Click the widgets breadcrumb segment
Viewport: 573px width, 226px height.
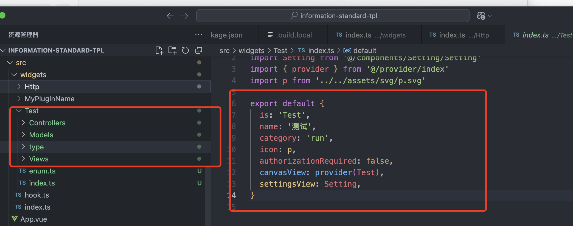[x=251, y=51]
